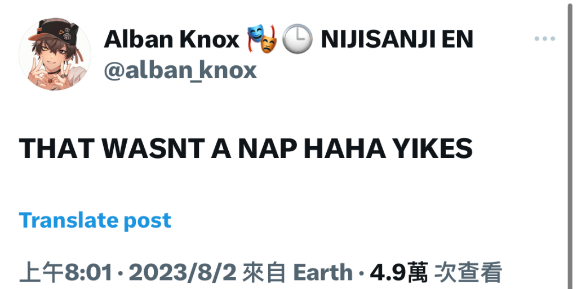Click the clock emoji beside the name
Image resolution: width=577 pixels, height=289 pixels.
[x=298, y=39]
